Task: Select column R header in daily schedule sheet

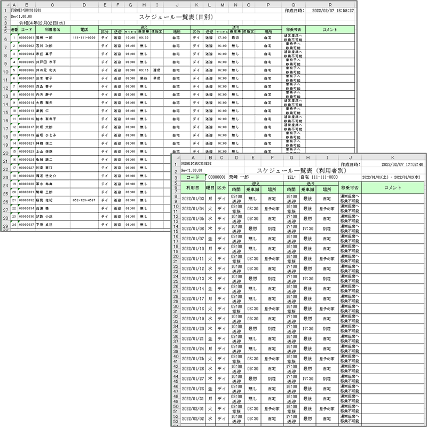Action: [x=330, y=5]
